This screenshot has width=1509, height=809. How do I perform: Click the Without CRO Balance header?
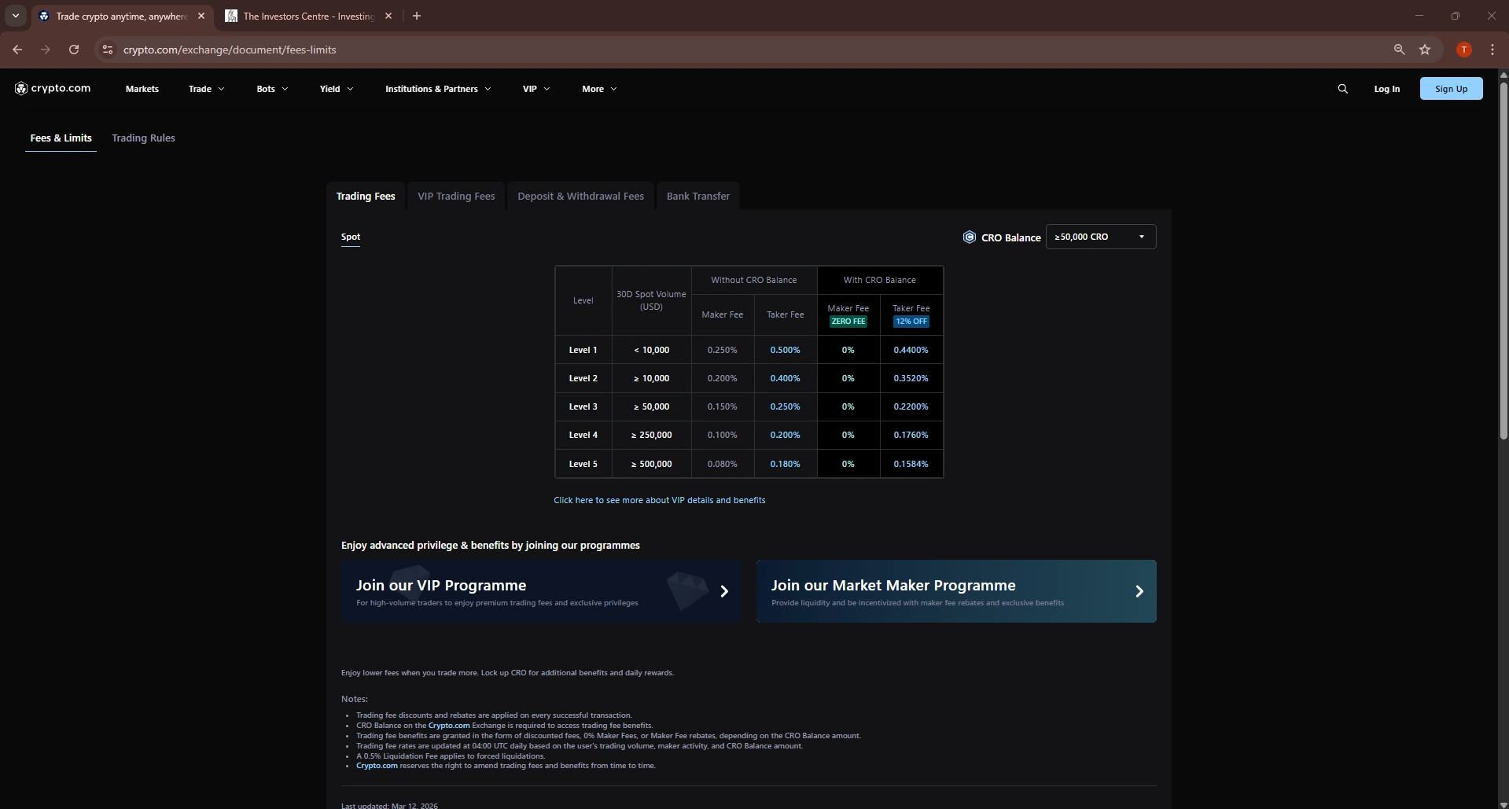click(x=753, y=280)
